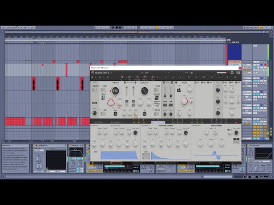The width and height of the screenshot is (274, 205).
Task: Click the exciter envelope Env Level black knob
Action: click(x=236, y=133)
